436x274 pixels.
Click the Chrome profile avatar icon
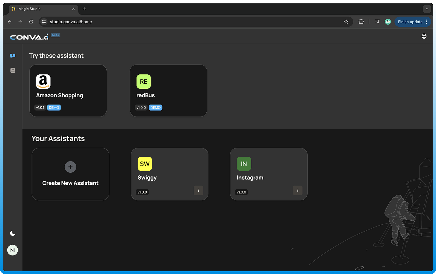(x=388, y=22)
